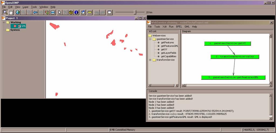Open the GML menu
The height and width of the screenshot is (133, 276).
coord(187,27)
